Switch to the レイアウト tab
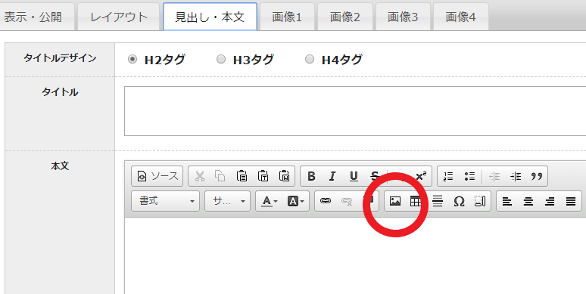Image resolution: width=586 pixels, height=294 pixels. pyautogui.click(x=119, y=17)
